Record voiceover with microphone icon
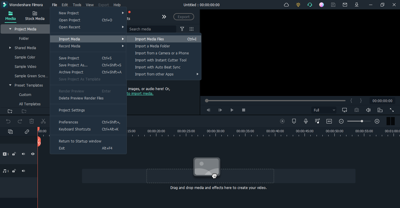 306,121
